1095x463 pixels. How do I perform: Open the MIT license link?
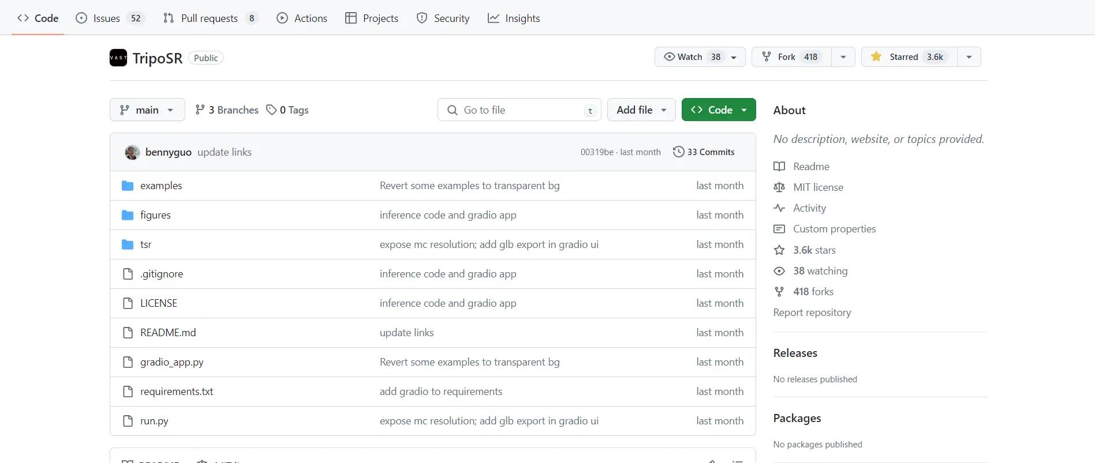(809, 187)
